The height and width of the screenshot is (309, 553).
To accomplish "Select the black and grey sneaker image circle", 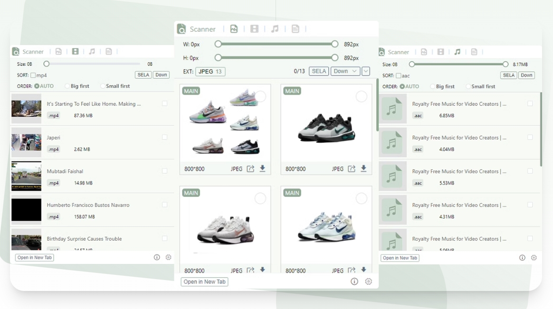I will click(x=361, y=96).
